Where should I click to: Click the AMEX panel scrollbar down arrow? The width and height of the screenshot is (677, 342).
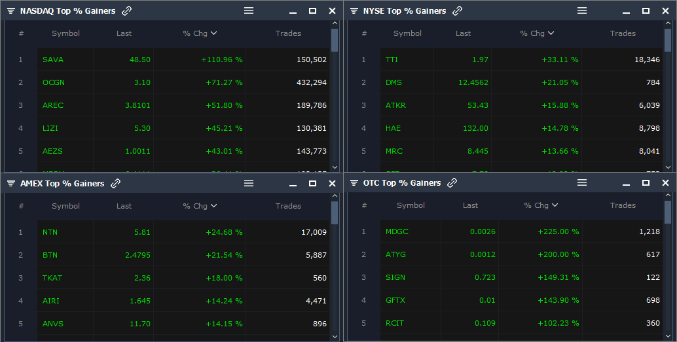click(x=335, y=336)
